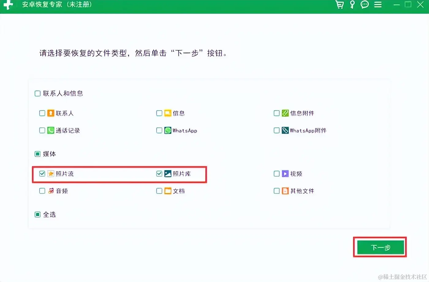The width and height of the screenshot is (429, 282).
Task: Click the yellow 信息 message icon
Action: pos(168,113)
